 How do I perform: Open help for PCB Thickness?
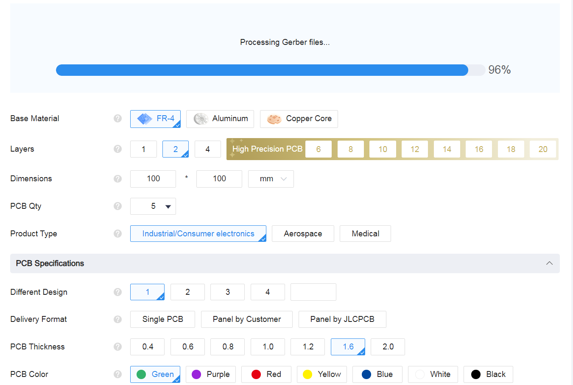pyautogui.click(x=117, y=347)
